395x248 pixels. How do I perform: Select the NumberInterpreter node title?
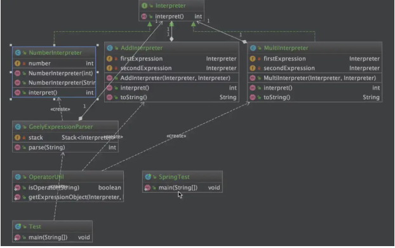pyautogui.click(x=55, y=53)
